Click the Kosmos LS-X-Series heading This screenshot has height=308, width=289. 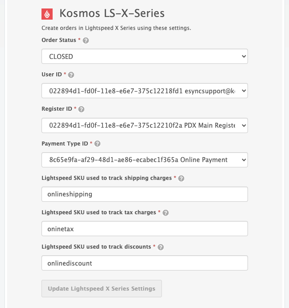point(112,14)
